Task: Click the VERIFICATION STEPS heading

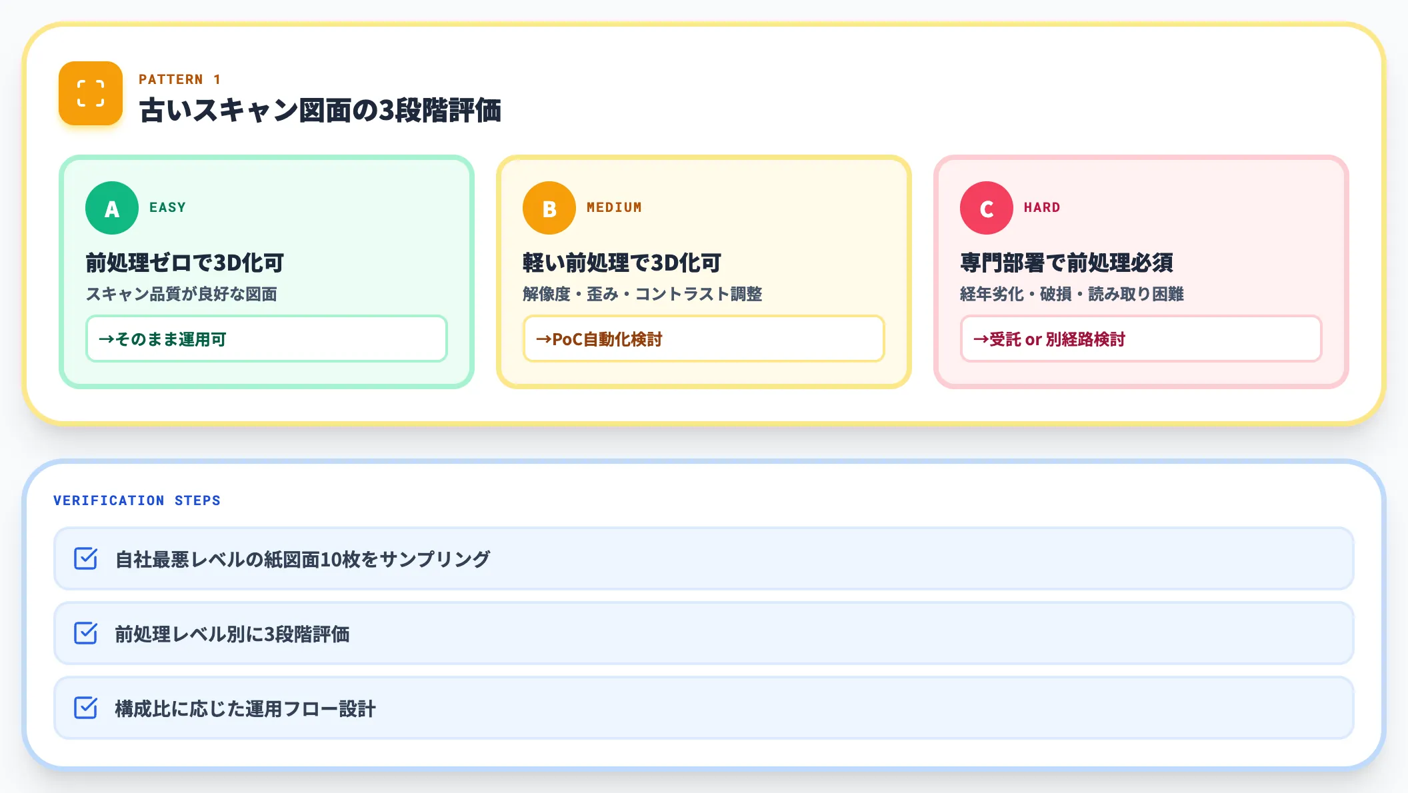Action: (x=137, y=500)
